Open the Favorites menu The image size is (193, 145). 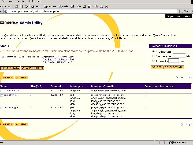click(21, 1)
